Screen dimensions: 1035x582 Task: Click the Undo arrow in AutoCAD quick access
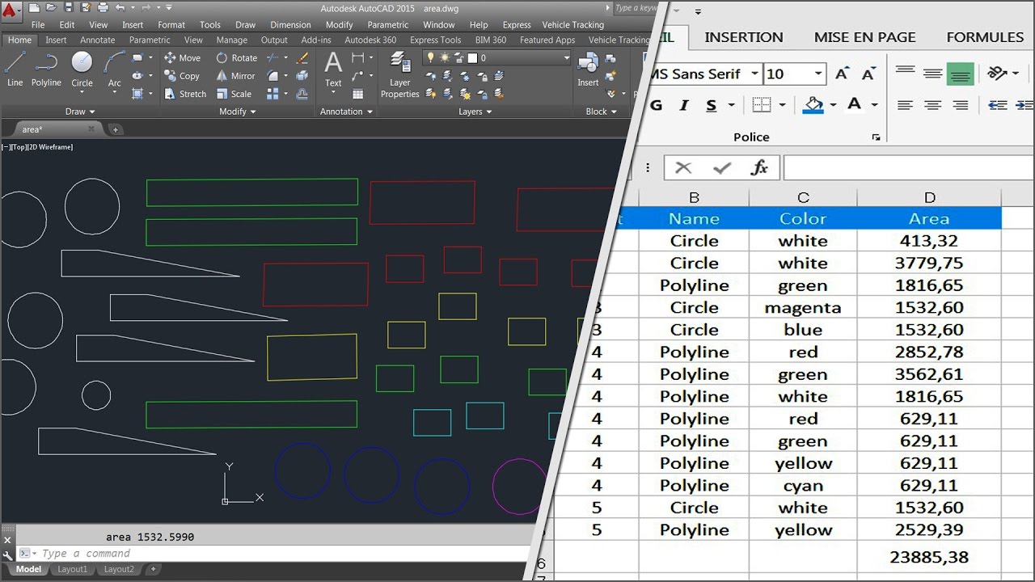tap(120, 7)
